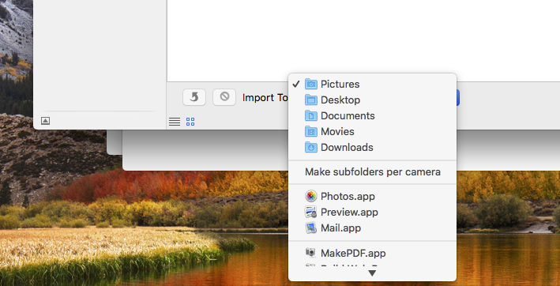Click the Mail app icon
Screen dimensions: 560x286
[x=311, y=228]
